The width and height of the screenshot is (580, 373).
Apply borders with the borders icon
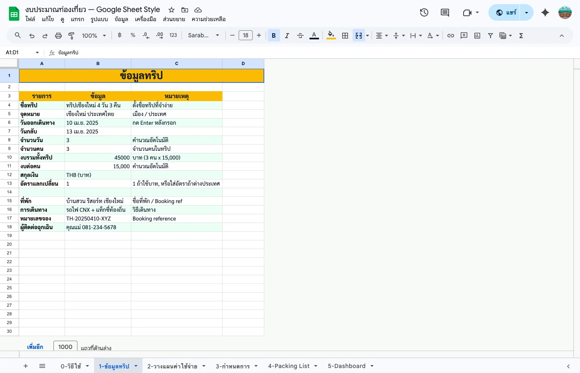point(345,35)
